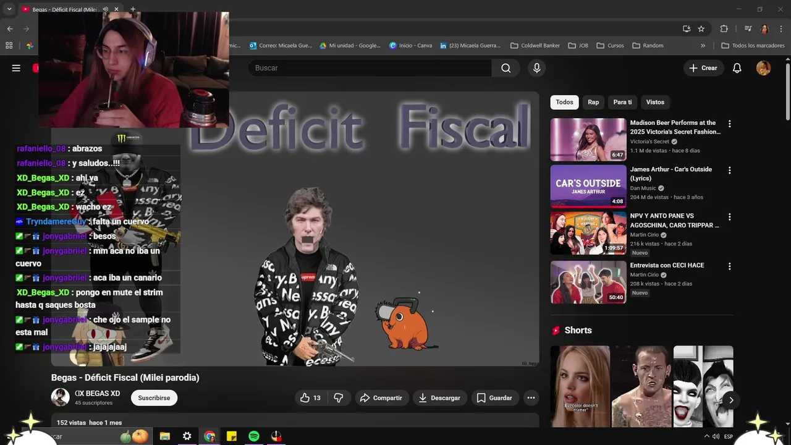Viewport: 791px width, 445px height.
Task: Open Spotify from the taskbar
Action: tap(253, 436)
